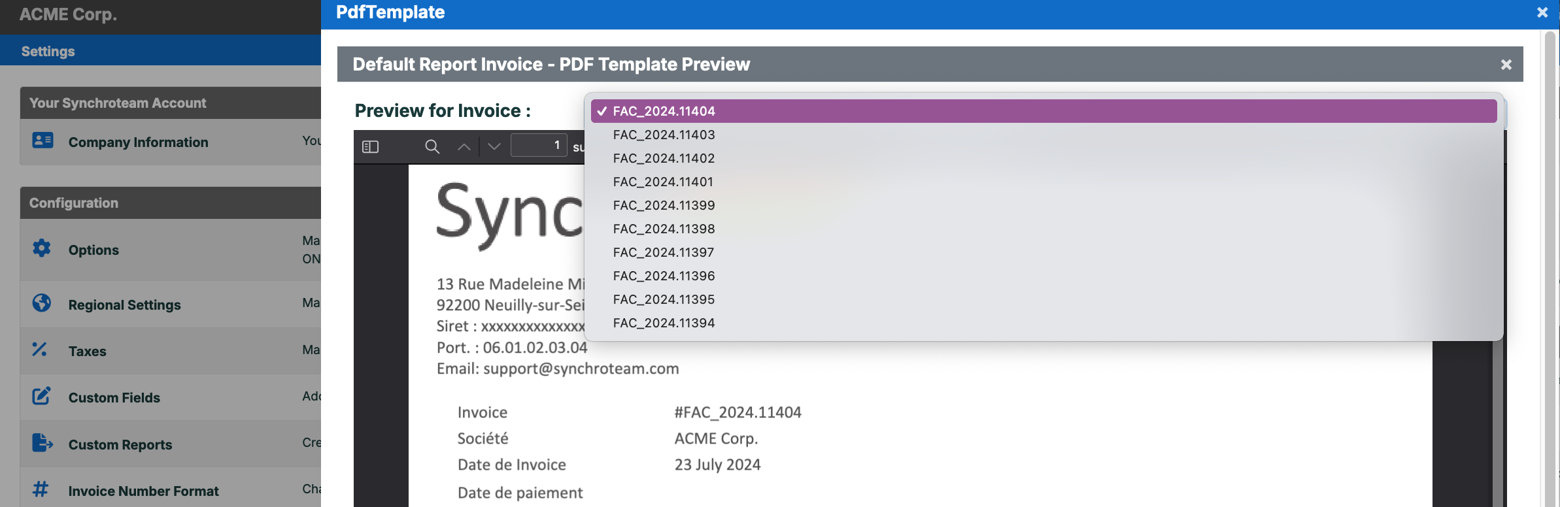Click the Custom Fields edit icon
Image resolution: width=1560 pixels, height=507 pixels.
click(41, 396)
